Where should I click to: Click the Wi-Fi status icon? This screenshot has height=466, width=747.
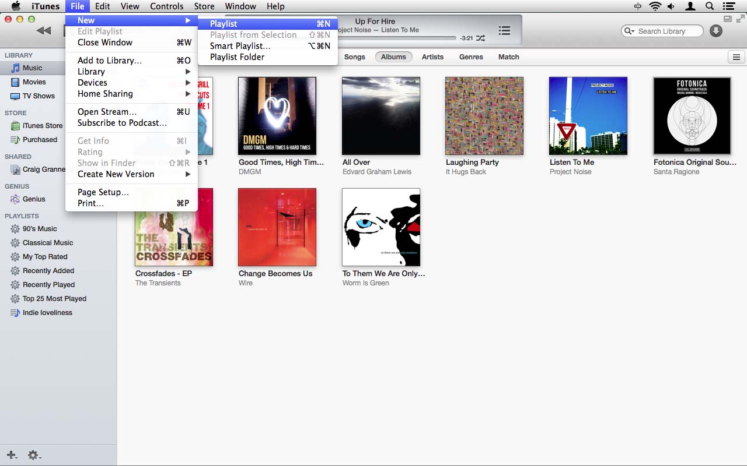(x=655, y=6)
